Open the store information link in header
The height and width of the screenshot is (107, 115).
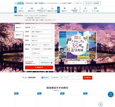70,3
